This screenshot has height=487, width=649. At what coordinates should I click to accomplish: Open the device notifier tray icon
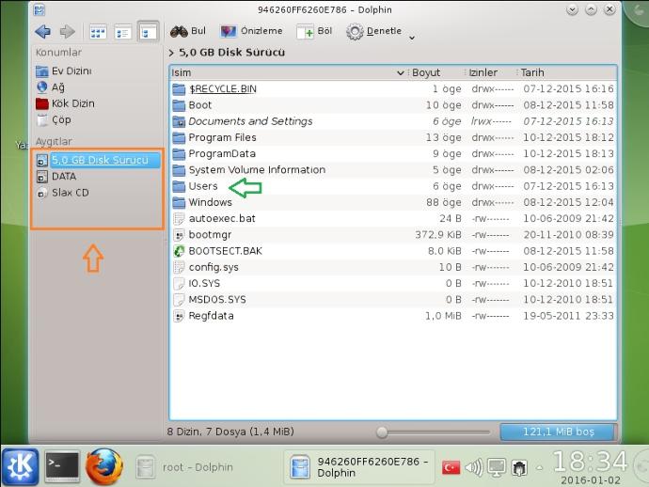[x=519, y=468]
